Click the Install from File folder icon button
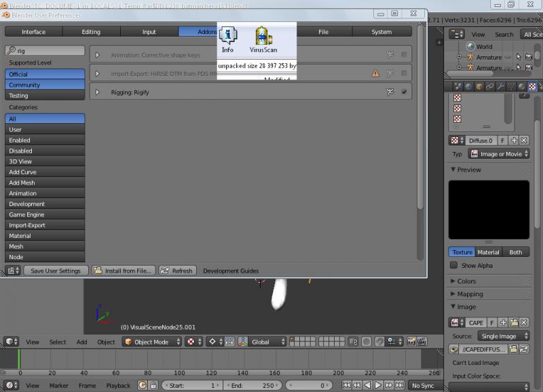The image size is (543, 392). [124, 271]
